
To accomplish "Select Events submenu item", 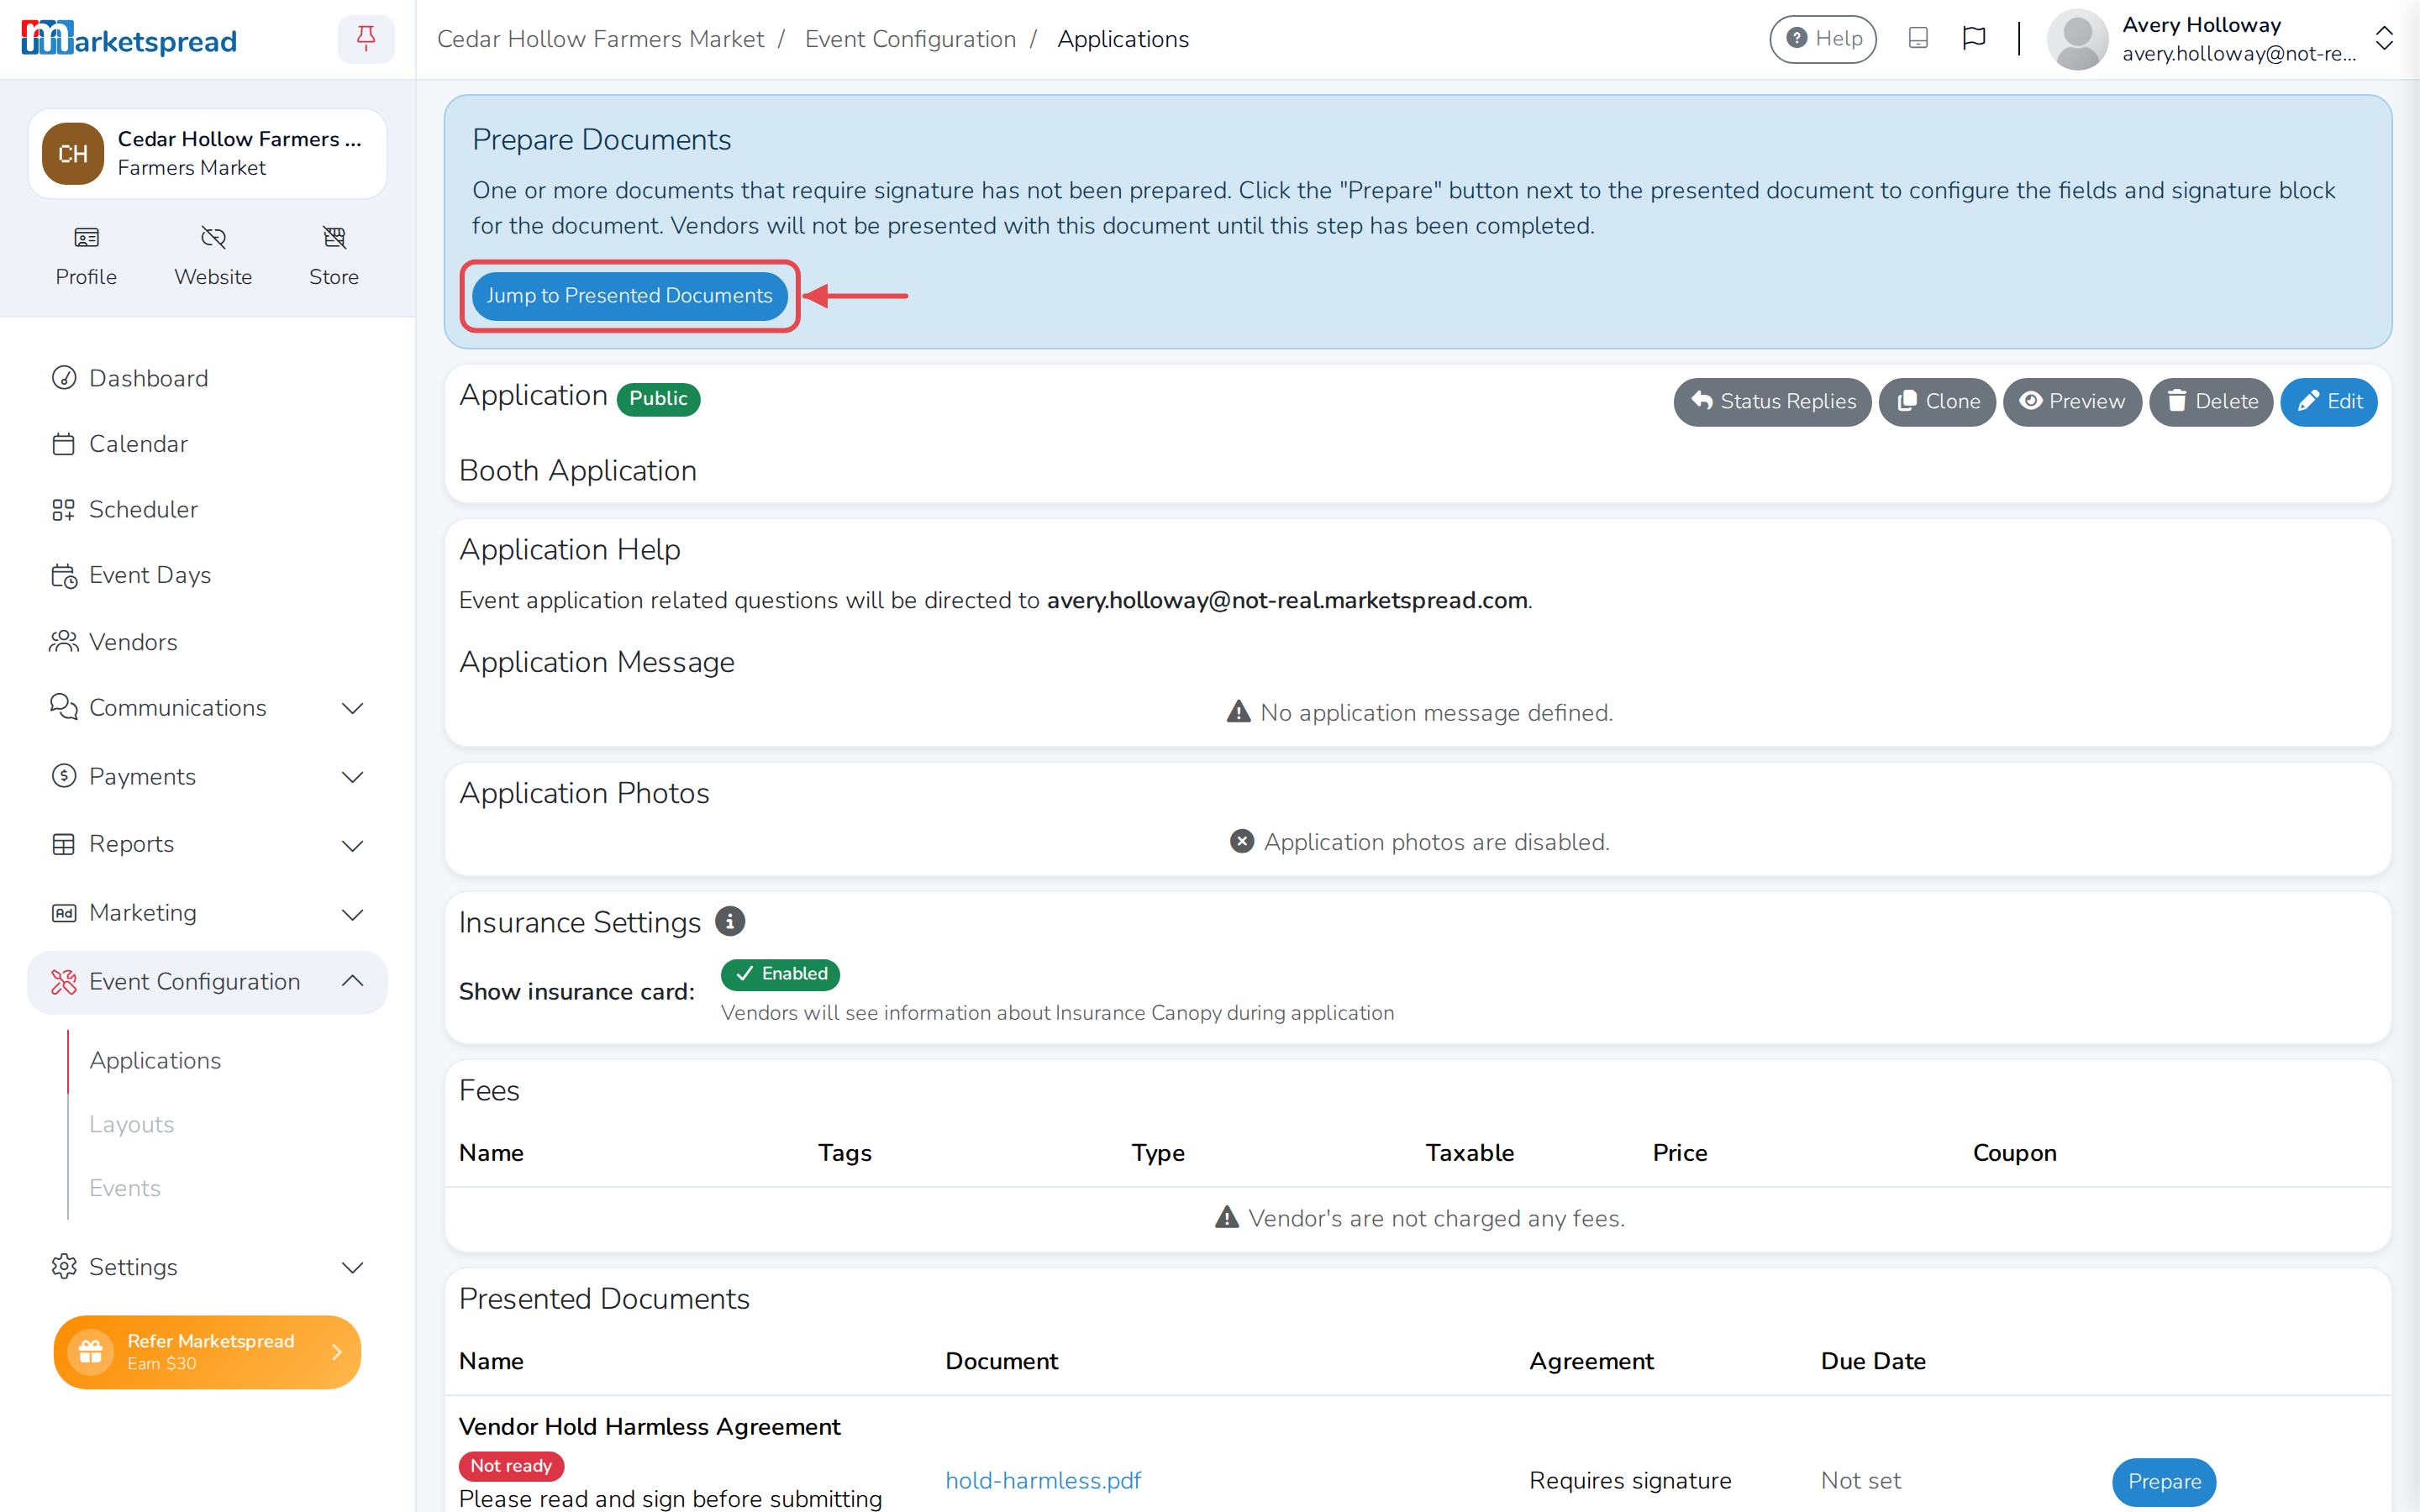I will tap(124, 1188).
